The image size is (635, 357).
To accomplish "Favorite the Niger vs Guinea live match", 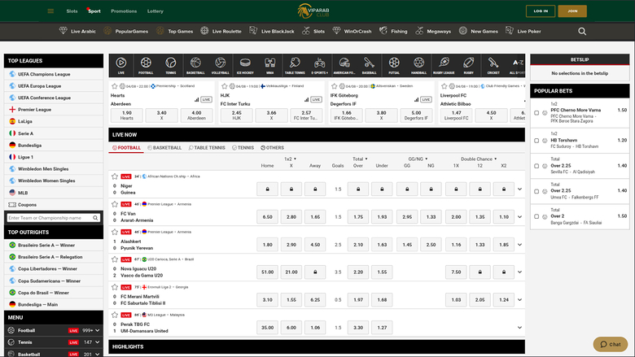I will [115, 176].
